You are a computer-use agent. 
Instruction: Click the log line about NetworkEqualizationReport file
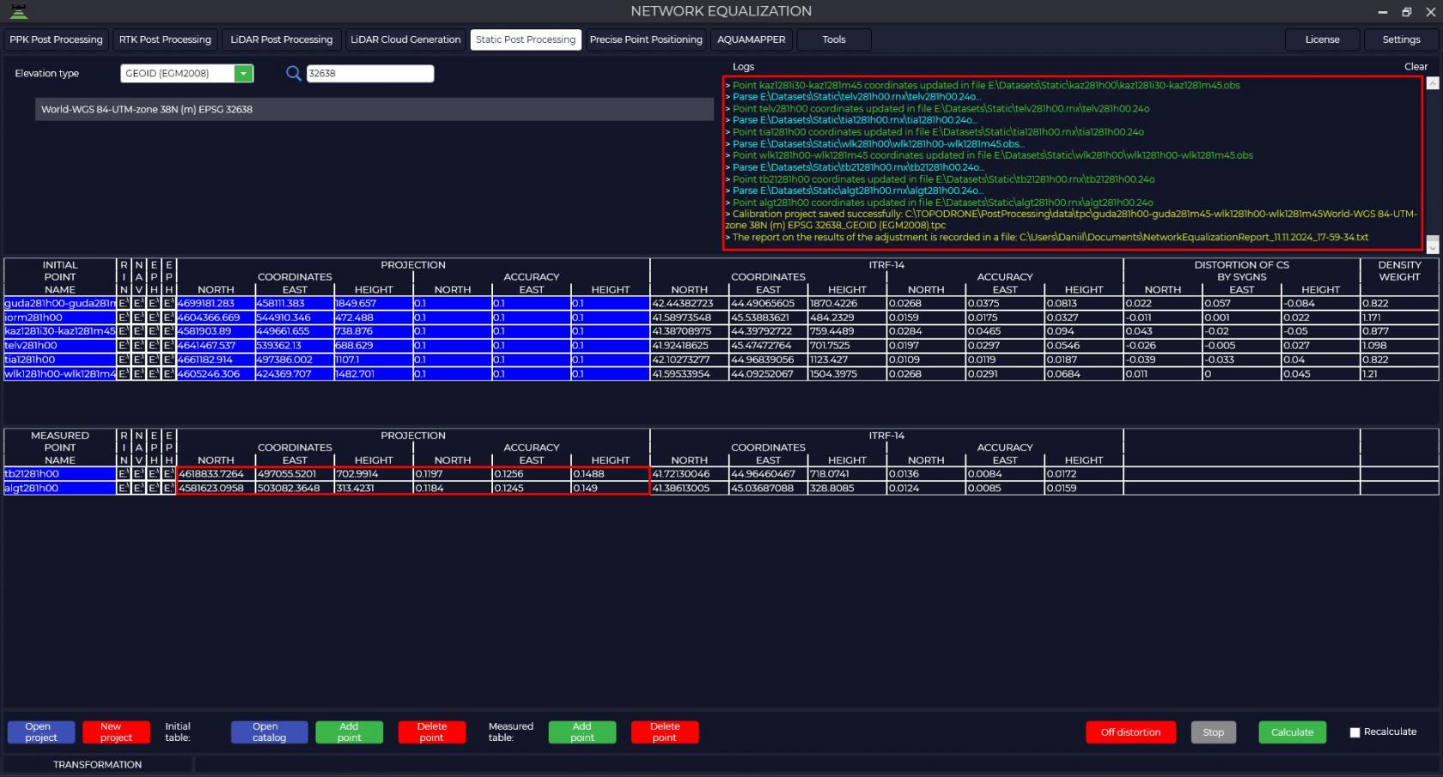pyautogui.click(x=1047, y=237)
